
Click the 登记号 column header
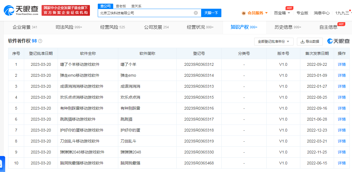click(x=199, y=53)
